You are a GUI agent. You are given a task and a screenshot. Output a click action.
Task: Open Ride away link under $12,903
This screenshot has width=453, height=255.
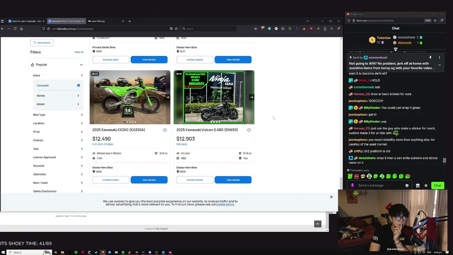click(x=182, y=144)
